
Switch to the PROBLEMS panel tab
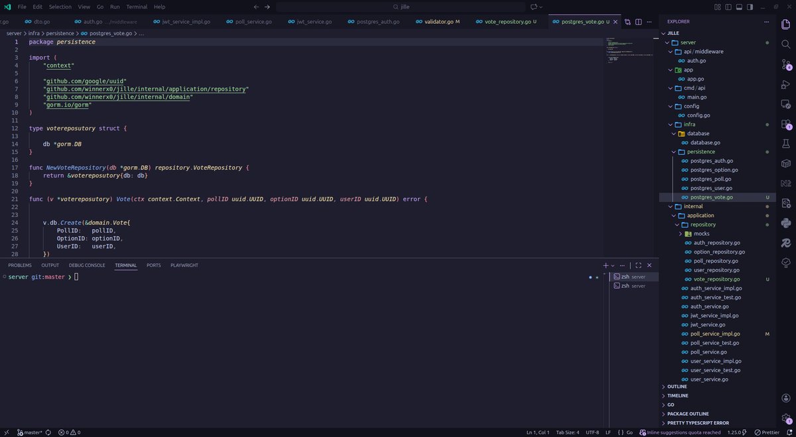pos(20,265)
